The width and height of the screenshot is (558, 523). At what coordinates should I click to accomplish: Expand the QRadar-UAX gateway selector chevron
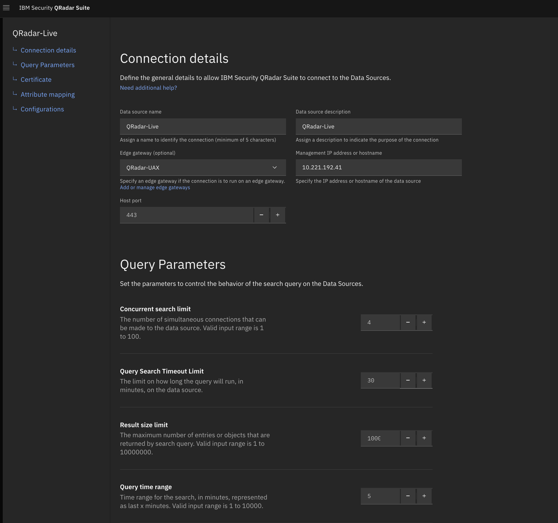click(x=274, y=168)
